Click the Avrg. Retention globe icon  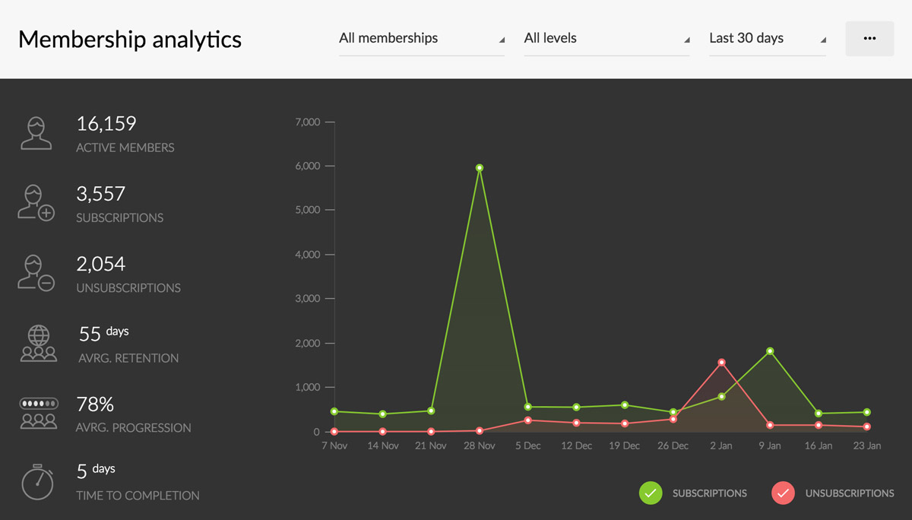tap(38, 344)
